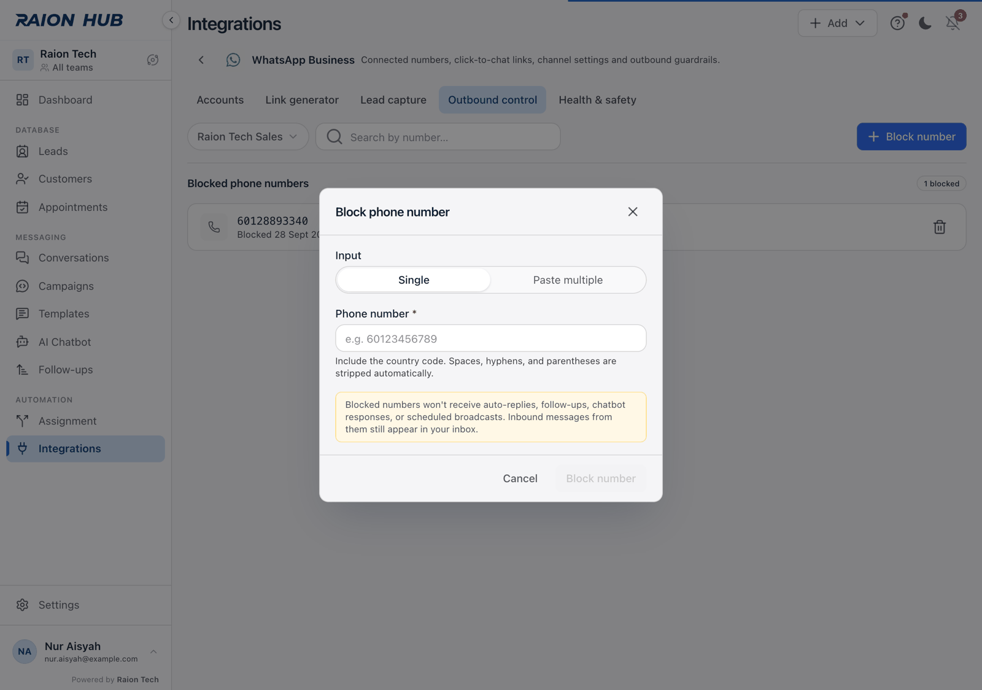Open the Health & safety tab
This screenshot has width=982, height=690.
tap(597, 100)
